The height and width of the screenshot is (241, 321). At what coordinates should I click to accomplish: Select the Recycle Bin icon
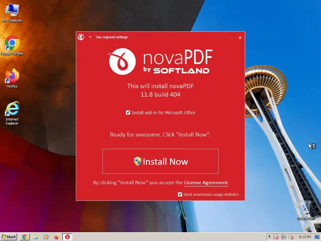pyautogui.click(x=305, y=211)
